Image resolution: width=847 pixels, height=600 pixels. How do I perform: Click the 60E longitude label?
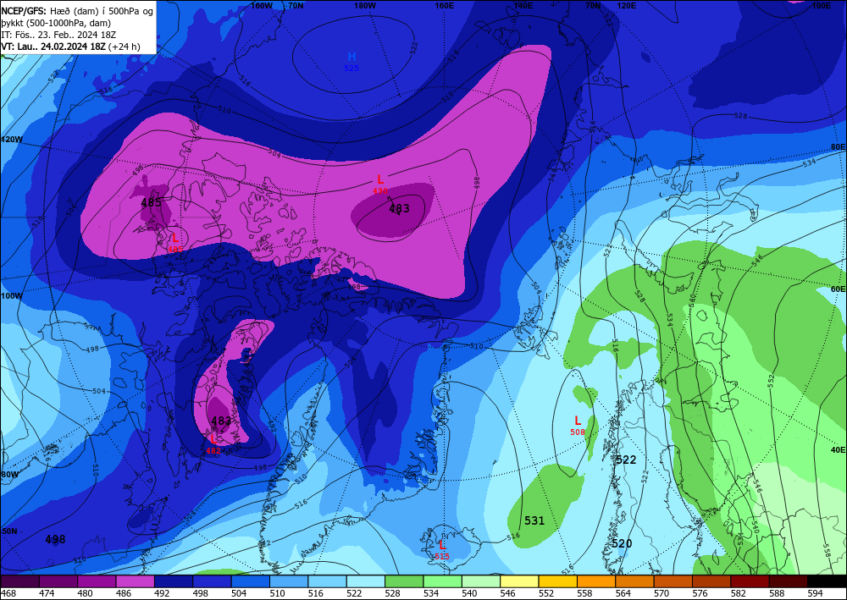(x=838, y=289)
